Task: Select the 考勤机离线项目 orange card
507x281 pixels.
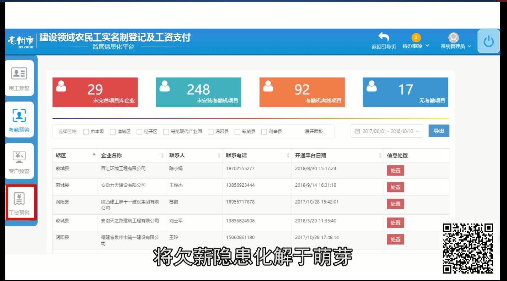Action: pos(302,92)
